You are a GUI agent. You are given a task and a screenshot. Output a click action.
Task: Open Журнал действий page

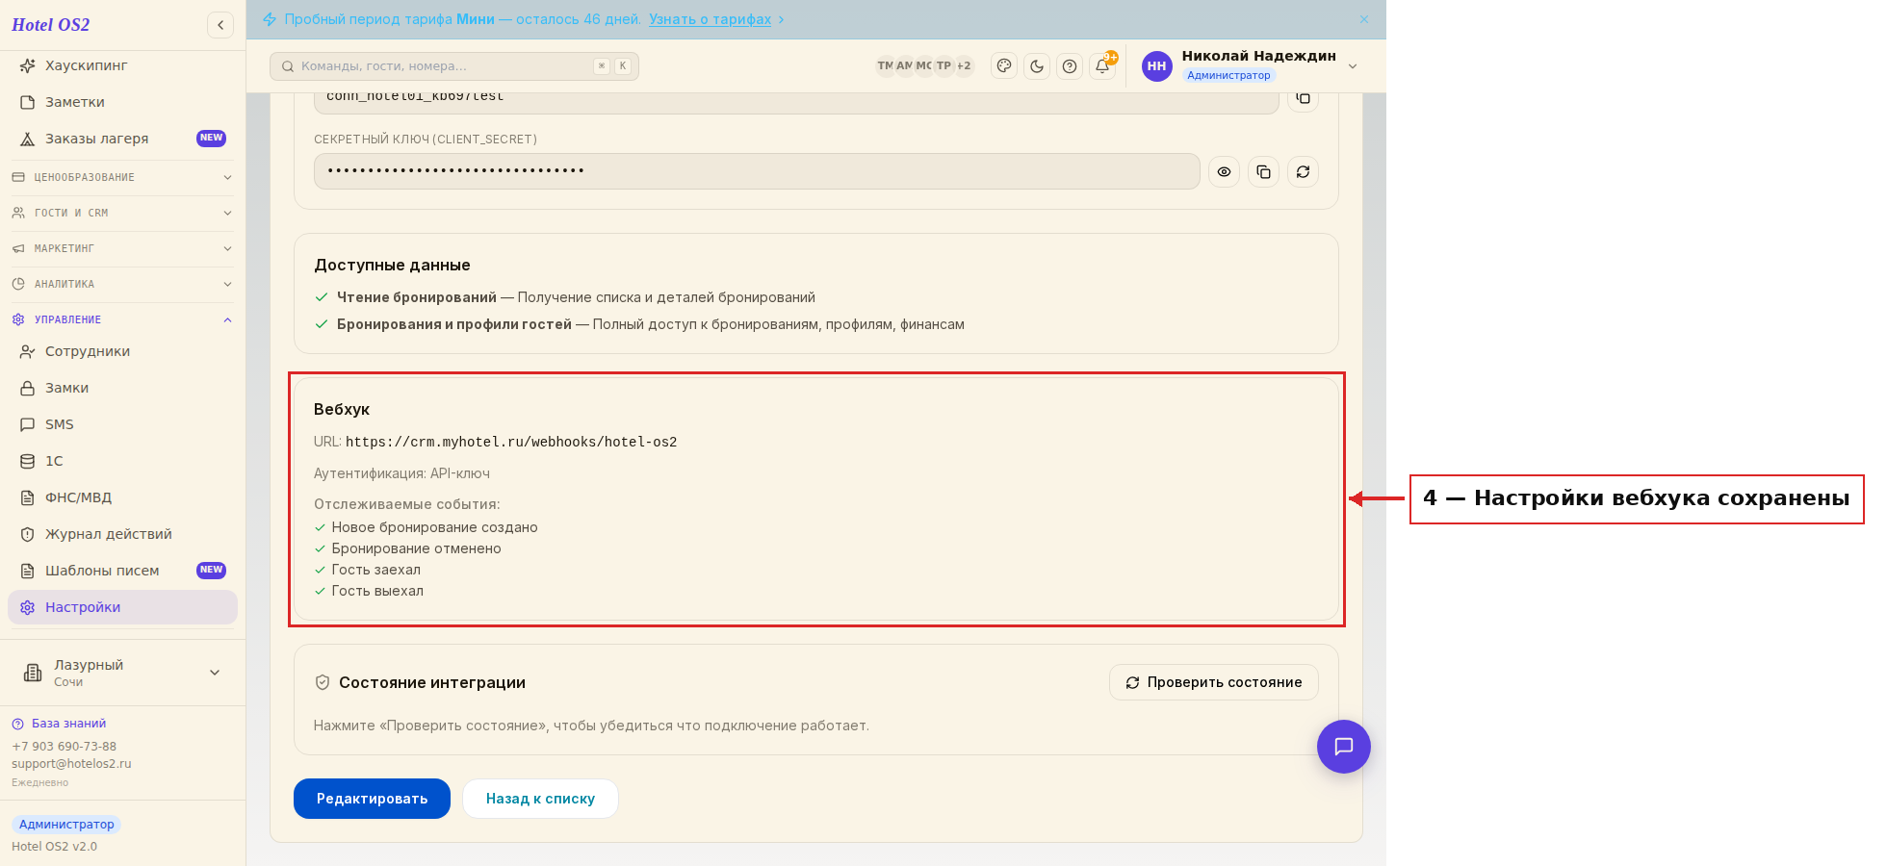[x=122, y=534]
